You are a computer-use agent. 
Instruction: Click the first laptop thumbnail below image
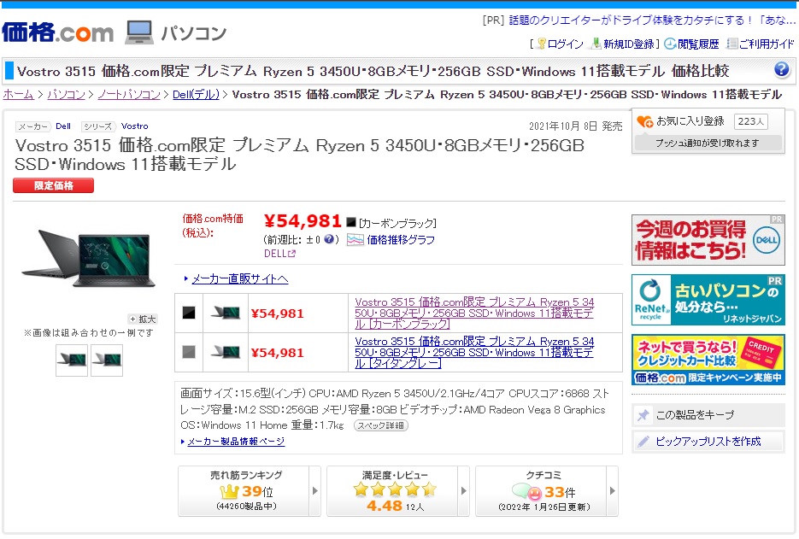click(72, 360)
